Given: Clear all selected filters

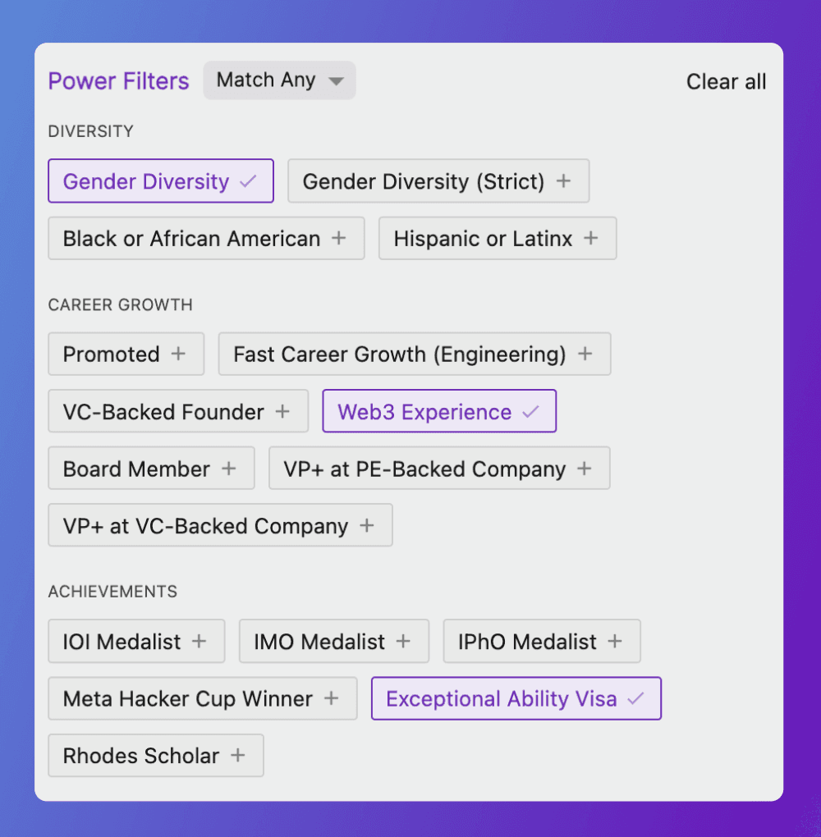Looking at the screenshot, I should pyautogui.click(x=726, y=82).
